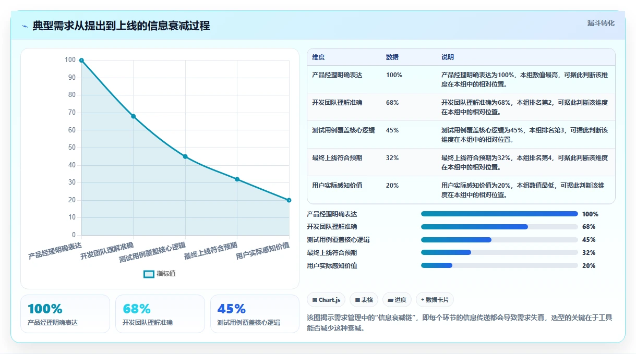Click the chart point for 产品经理明确表达

coord(81,60)
